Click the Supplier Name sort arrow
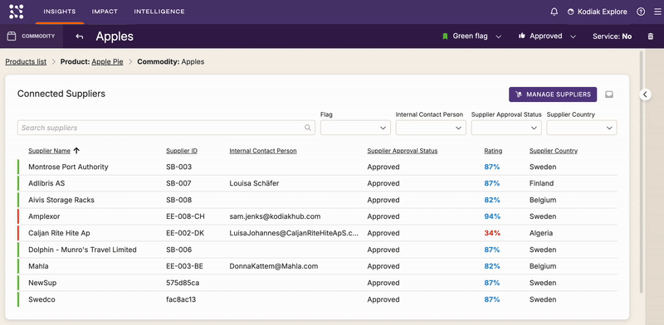Screen dimensions: 664x325 [x=76, y=151]
